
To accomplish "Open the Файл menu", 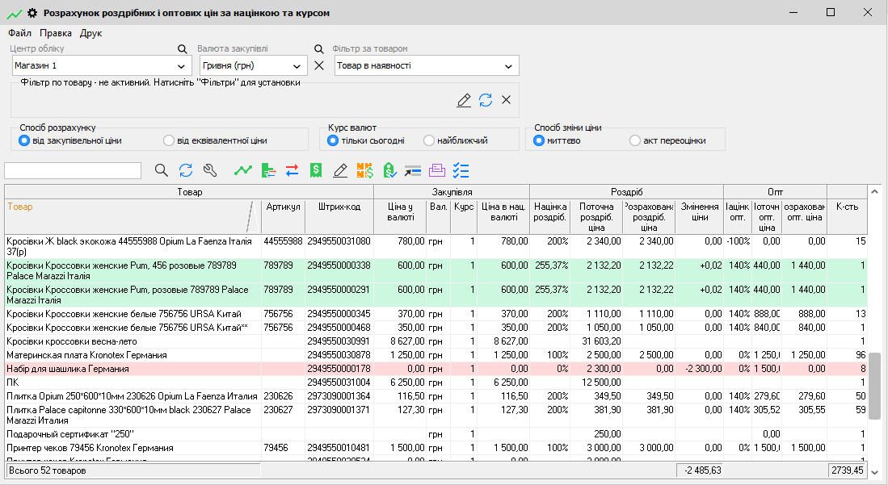I will pos(19,33).
